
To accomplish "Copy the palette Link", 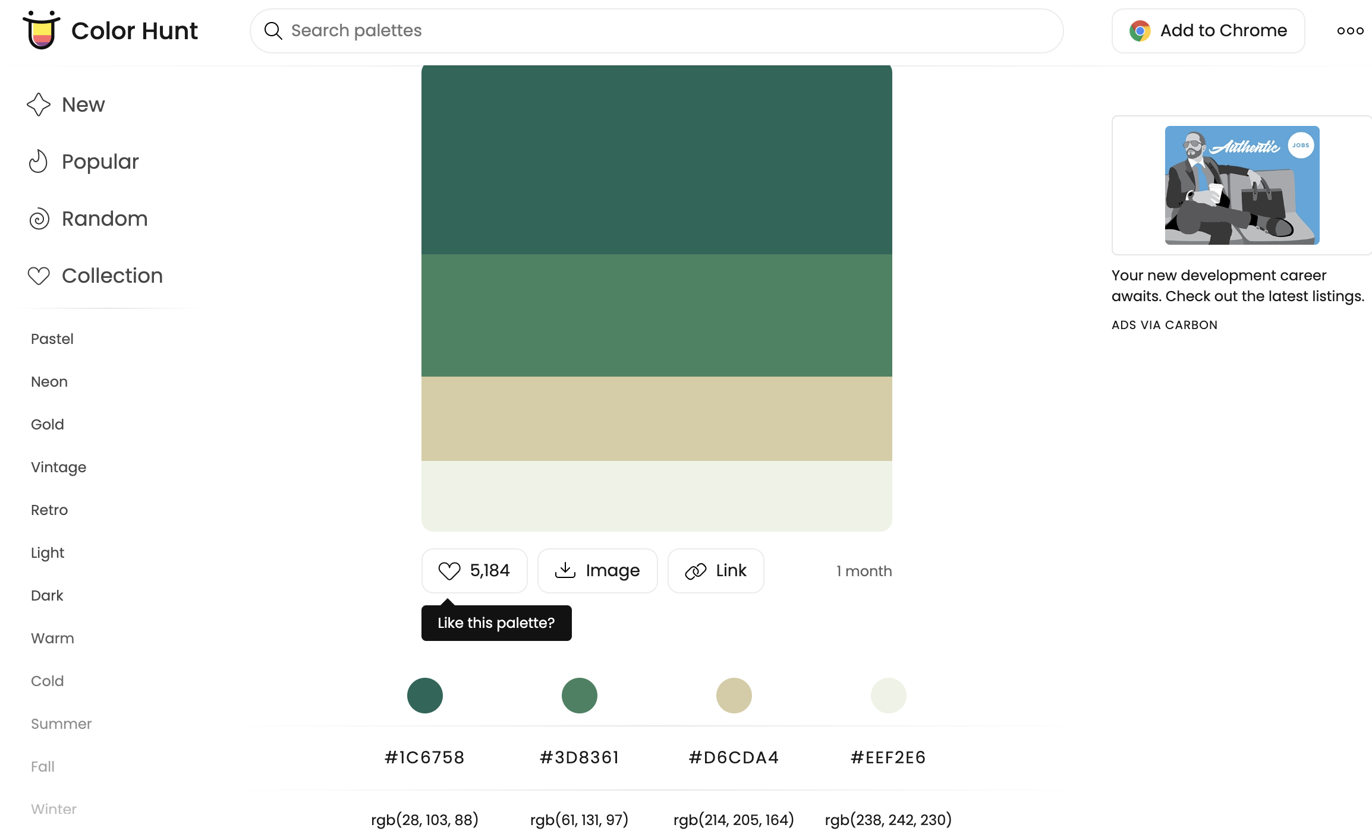I will click(x=716, y=571).
